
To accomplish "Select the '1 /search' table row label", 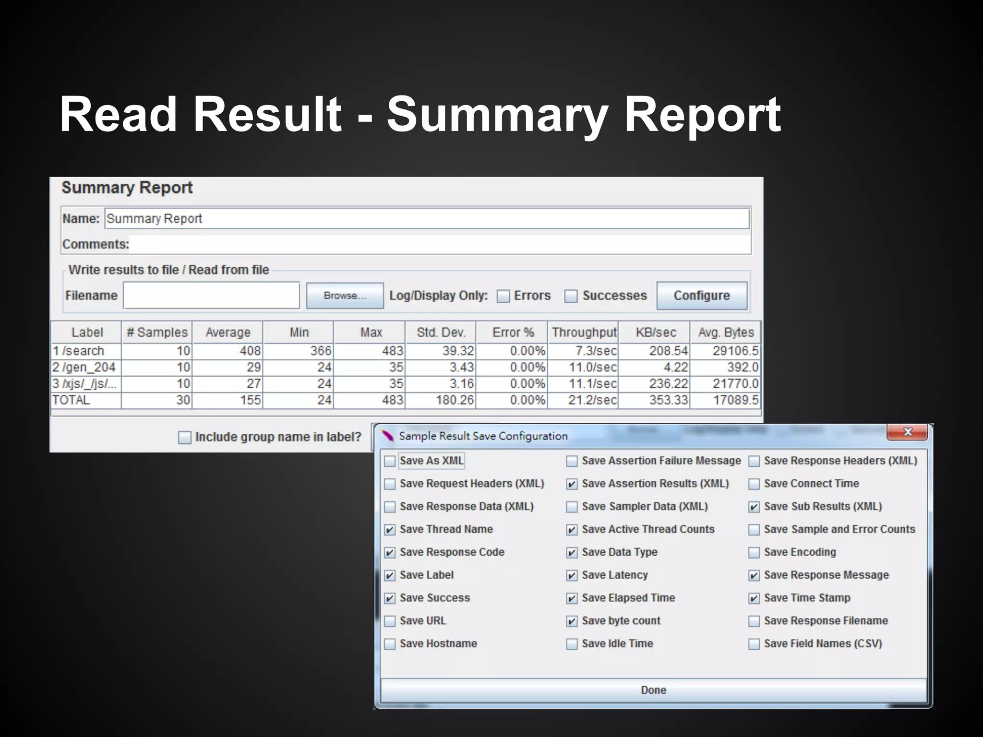I will (x=86, y=351).
